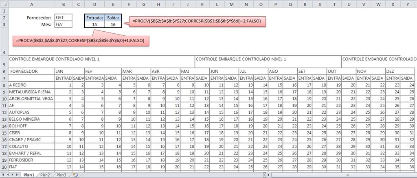Image resolution: width=417 pixels, height=178 pixels.
Task: Select column P header
Action: click(276, 4)
